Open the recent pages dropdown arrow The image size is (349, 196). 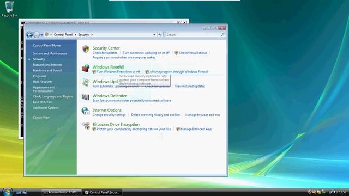(41, 35)
